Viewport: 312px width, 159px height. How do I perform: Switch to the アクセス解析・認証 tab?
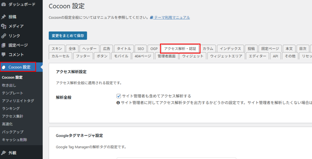point(180,49)
